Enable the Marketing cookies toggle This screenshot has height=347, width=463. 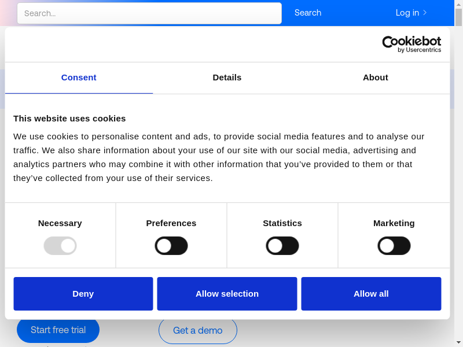(x=394, y=246)
